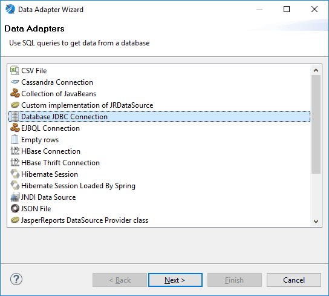The image size is (329, 296).
Task: Click the HBase Thrift Connection icon
Action: 15,162
